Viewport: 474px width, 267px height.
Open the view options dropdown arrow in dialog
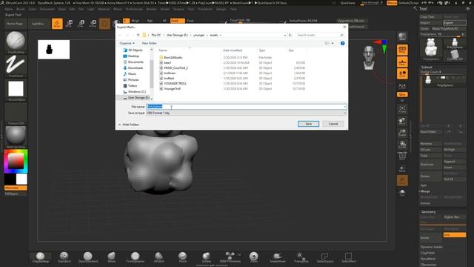click(333, 43)
